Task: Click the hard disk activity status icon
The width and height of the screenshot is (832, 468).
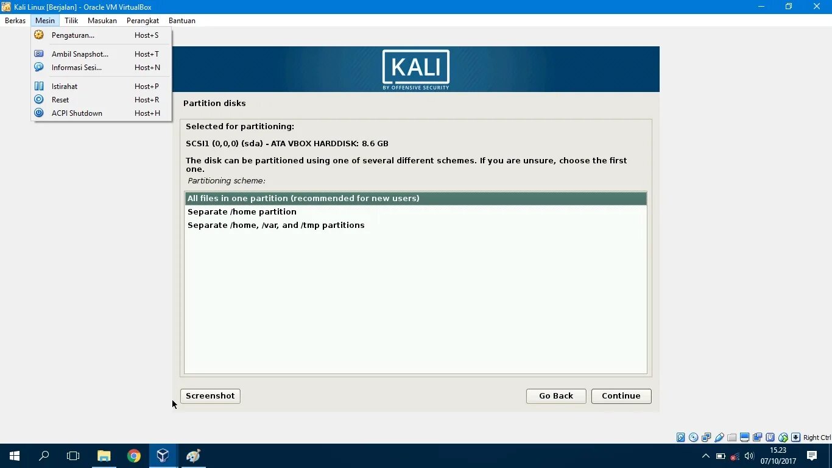Action: [x=681, y=438]
